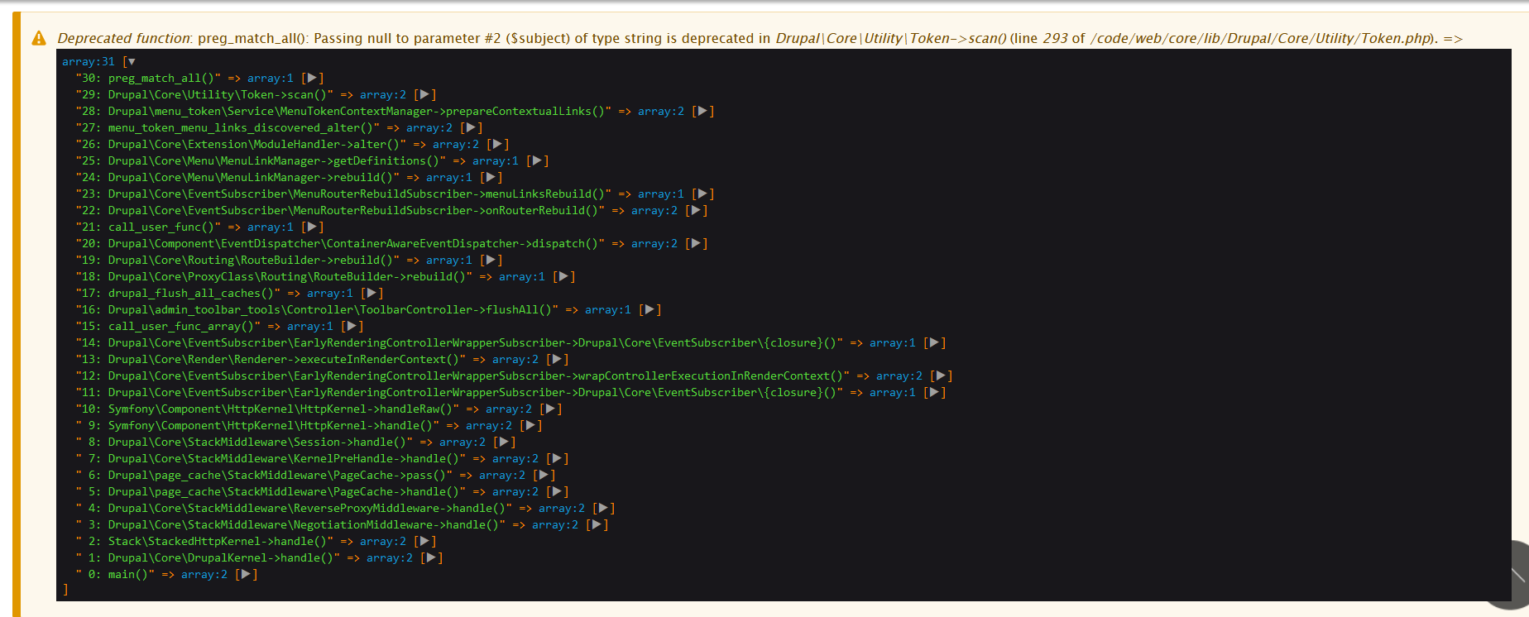Screen dimensions: 1529x617
Task: Click the '30: preg_match_all()' key text
Action: coord(148,79)
